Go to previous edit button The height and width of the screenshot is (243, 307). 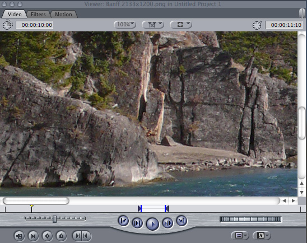[123, 221]
